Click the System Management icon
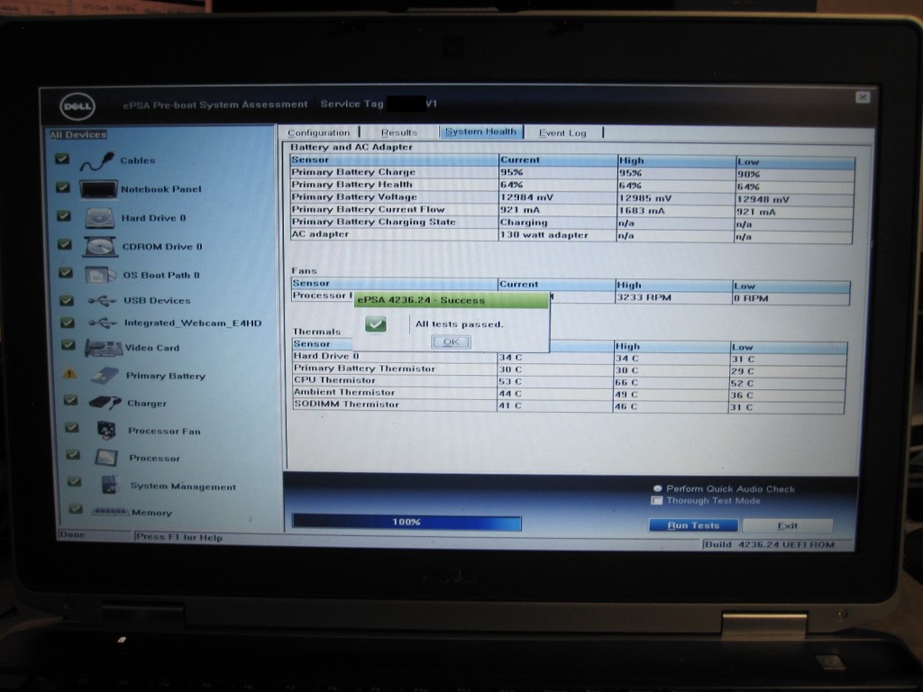This screenshot has width=923, height=692. click(x=110, y=485)
